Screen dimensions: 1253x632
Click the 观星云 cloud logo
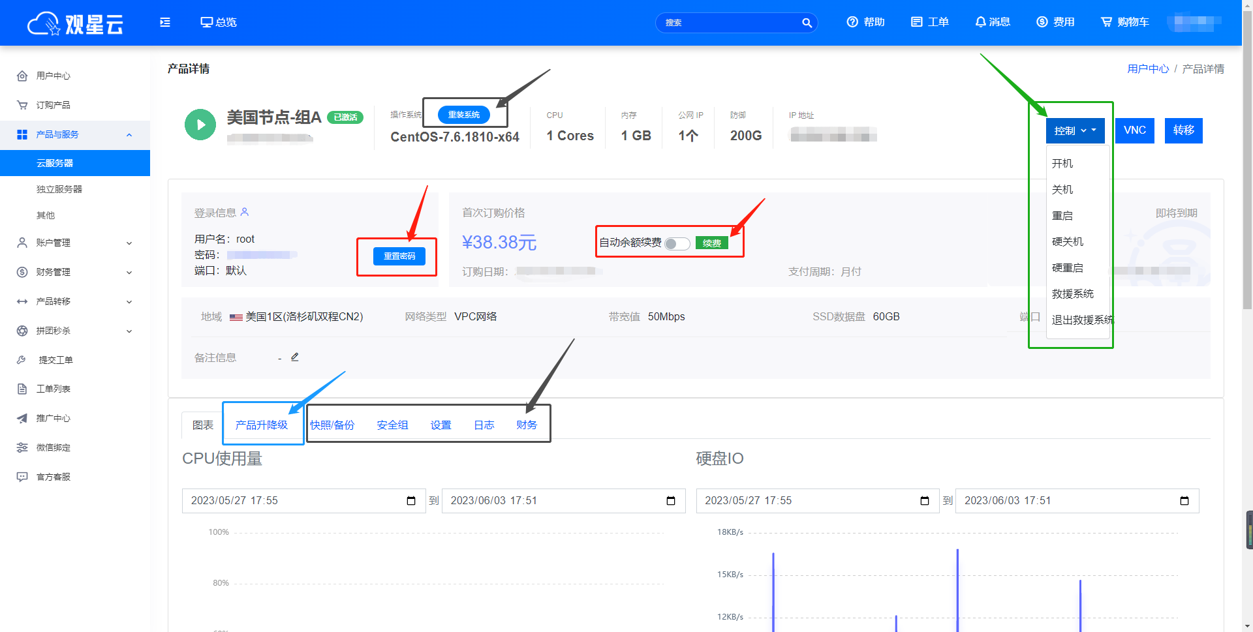coord(75,23)
